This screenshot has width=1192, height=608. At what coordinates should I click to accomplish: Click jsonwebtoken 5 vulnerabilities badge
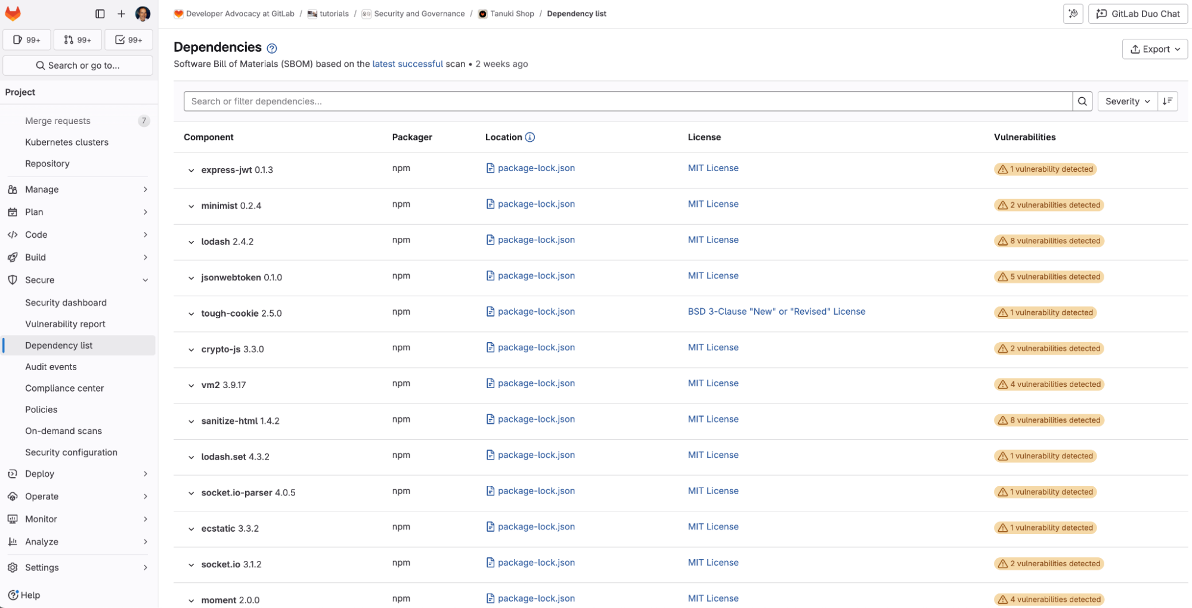coord(1049,277)
